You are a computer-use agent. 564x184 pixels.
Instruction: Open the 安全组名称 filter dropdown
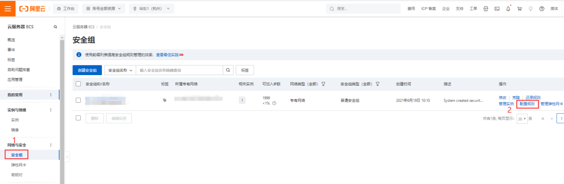click(x=120, y=70)
